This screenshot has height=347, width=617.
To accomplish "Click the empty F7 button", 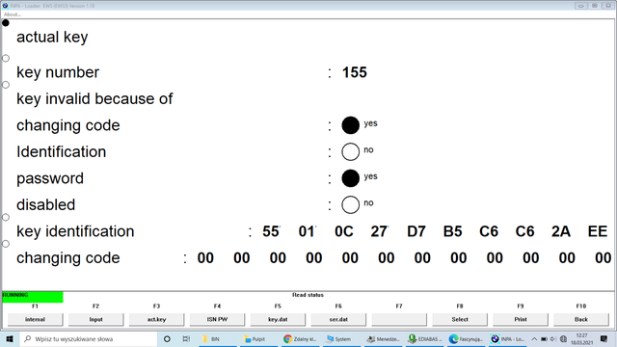I will 399,319.
